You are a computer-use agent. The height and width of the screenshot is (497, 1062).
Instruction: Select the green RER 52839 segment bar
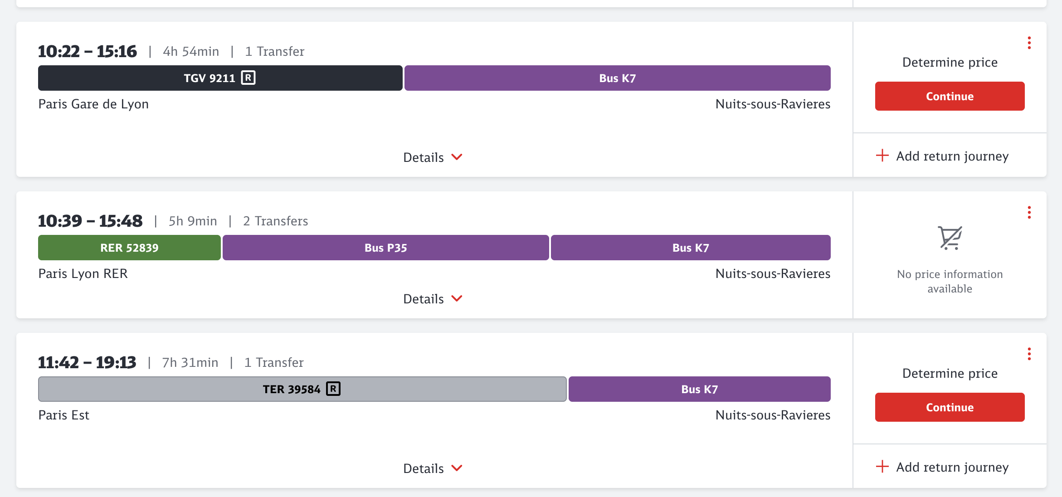pos(129,248)
